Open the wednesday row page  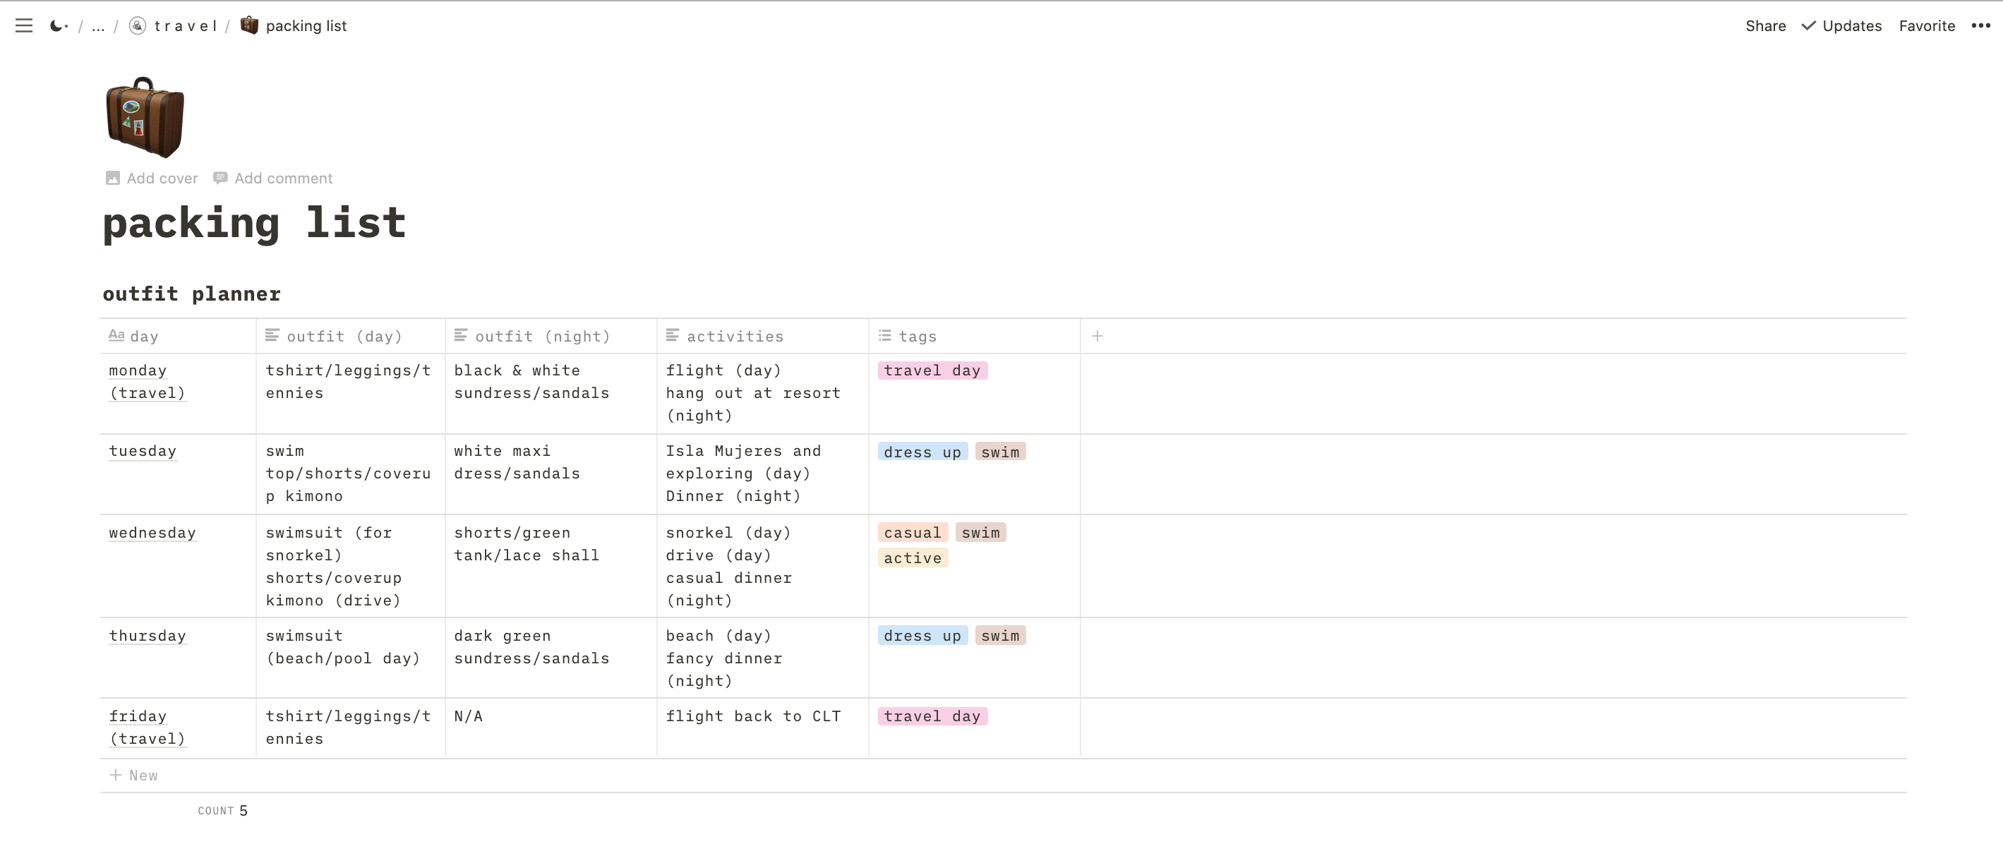pyautogui.click(x=152, y=533)
